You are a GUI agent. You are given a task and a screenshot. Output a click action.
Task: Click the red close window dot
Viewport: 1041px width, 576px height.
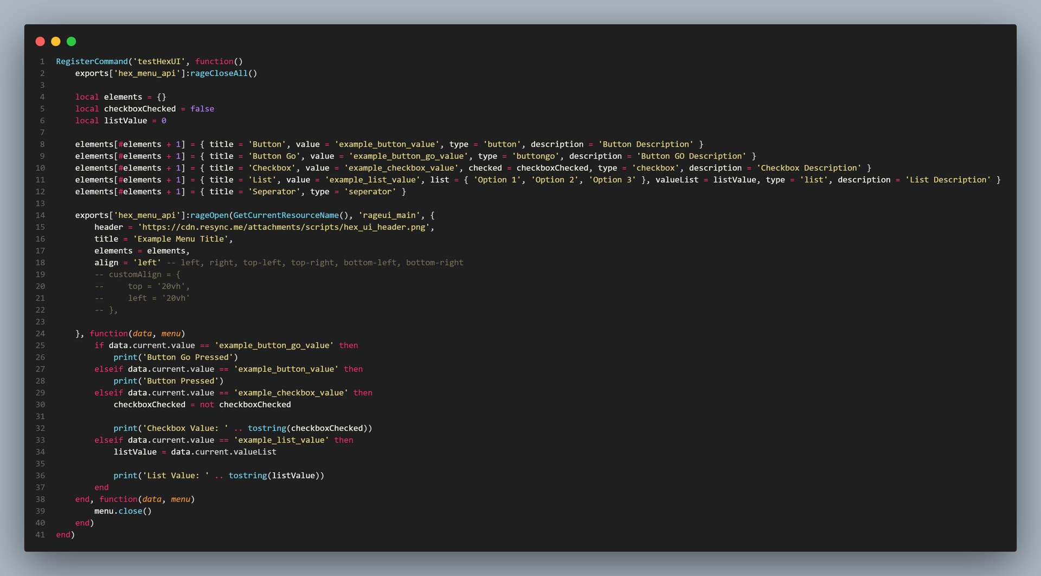pos(40,42)
